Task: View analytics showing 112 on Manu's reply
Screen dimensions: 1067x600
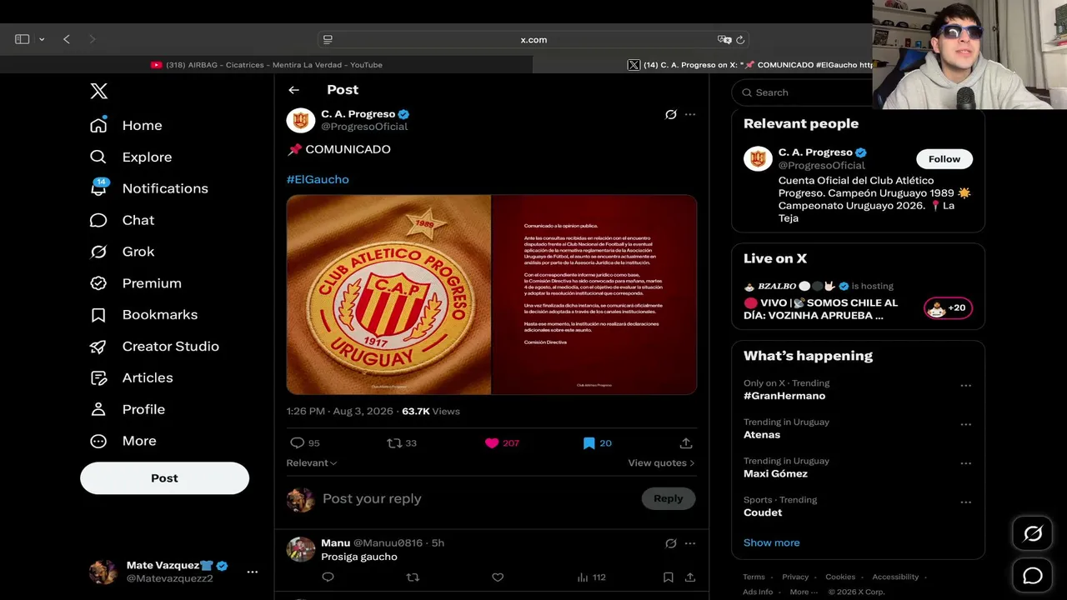Action: pos(592,577)
